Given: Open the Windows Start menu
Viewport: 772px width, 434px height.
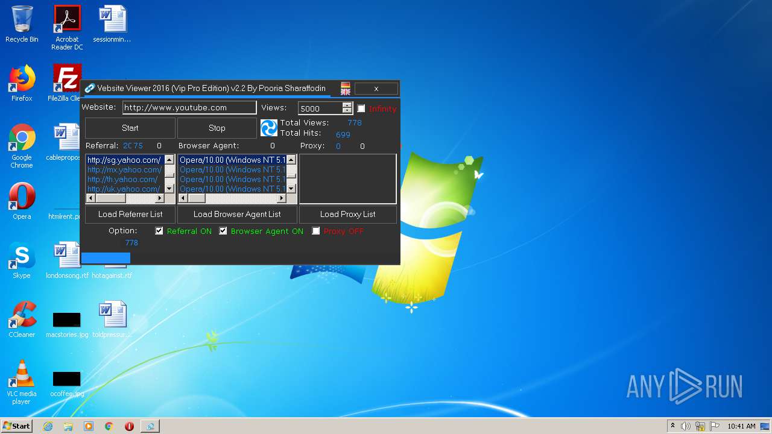Looking at the screenshot, I should (x=16, y=426).
